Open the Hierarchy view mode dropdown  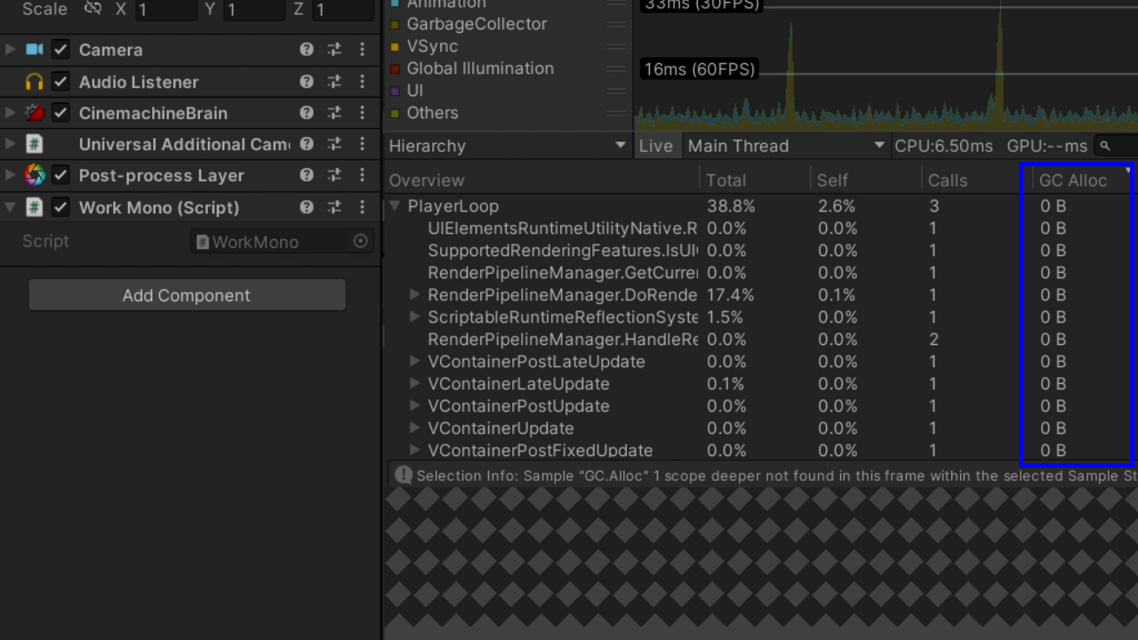pos(508,146)
